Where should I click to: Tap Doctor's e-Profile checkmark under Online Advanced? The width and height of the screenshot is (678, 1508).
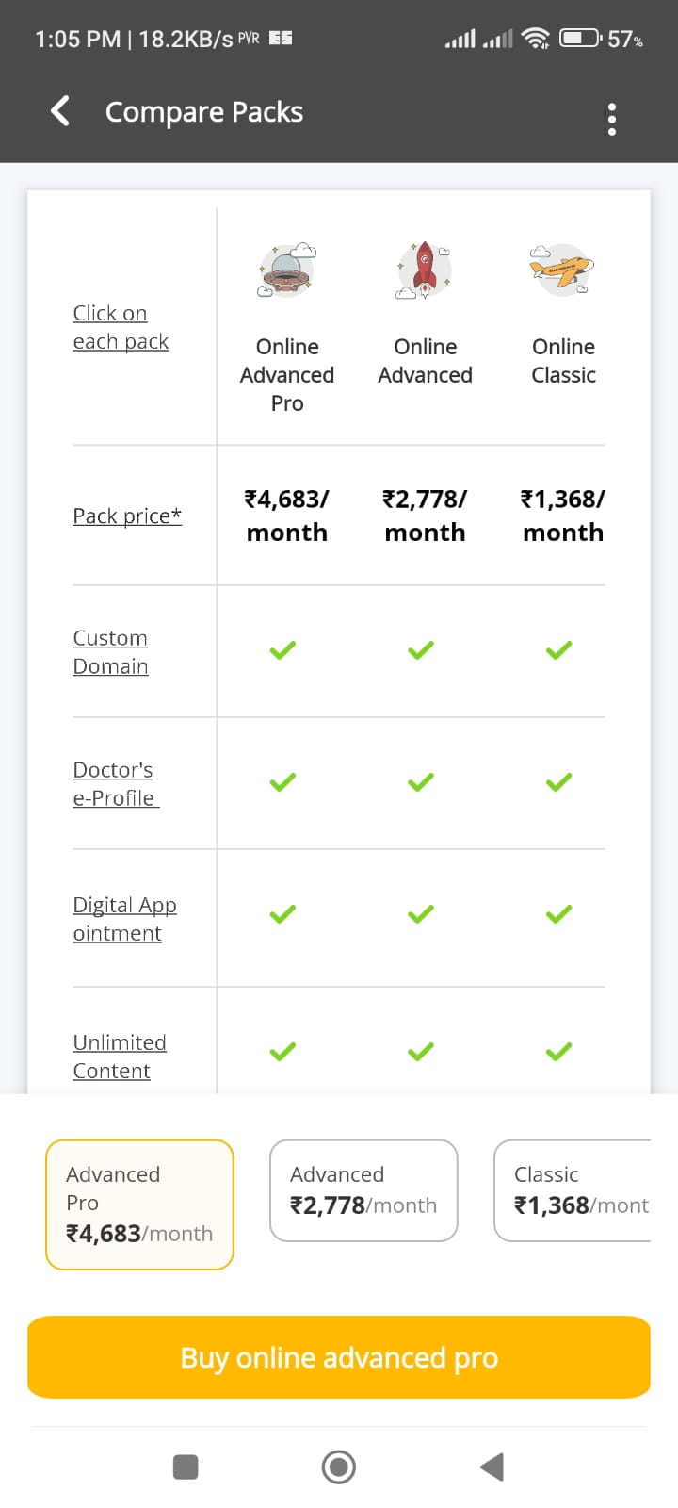(421, 782)
